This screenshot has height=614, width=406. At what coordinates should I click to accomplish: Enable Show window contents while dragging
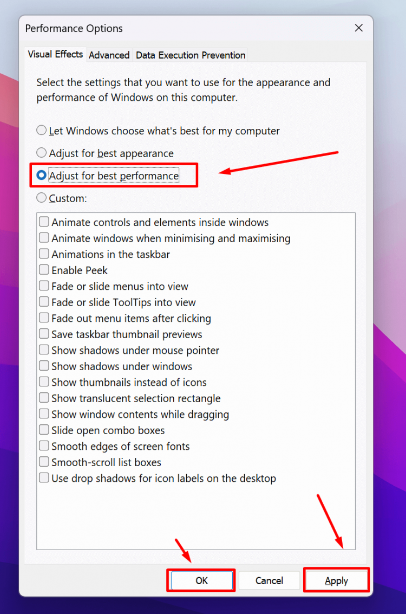pos(44,413)
